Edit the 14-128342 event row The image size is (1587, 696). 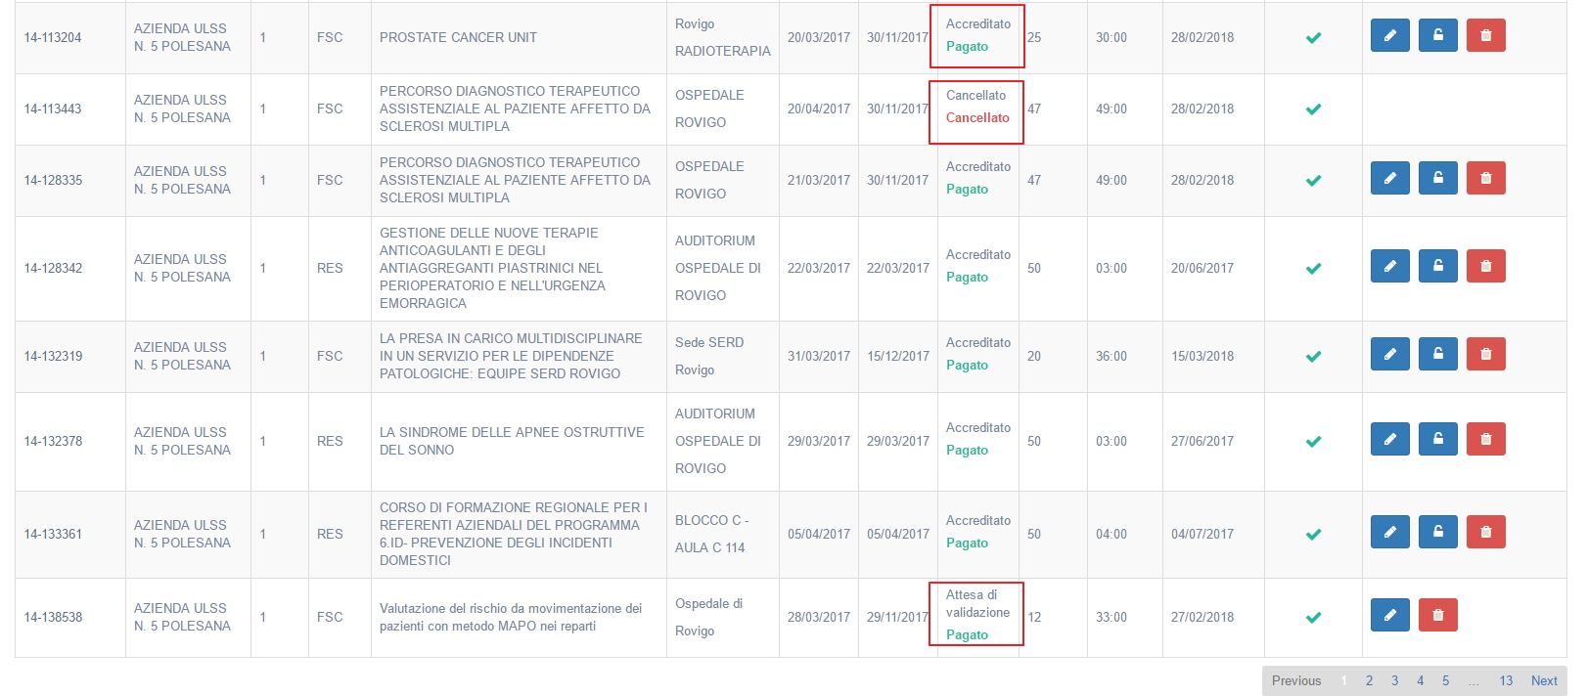(1389, 266)
